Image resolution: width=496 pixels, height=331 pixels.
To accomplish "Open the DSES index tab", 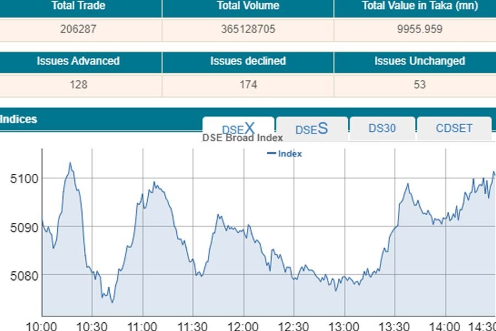I will (x=311, y=129).
